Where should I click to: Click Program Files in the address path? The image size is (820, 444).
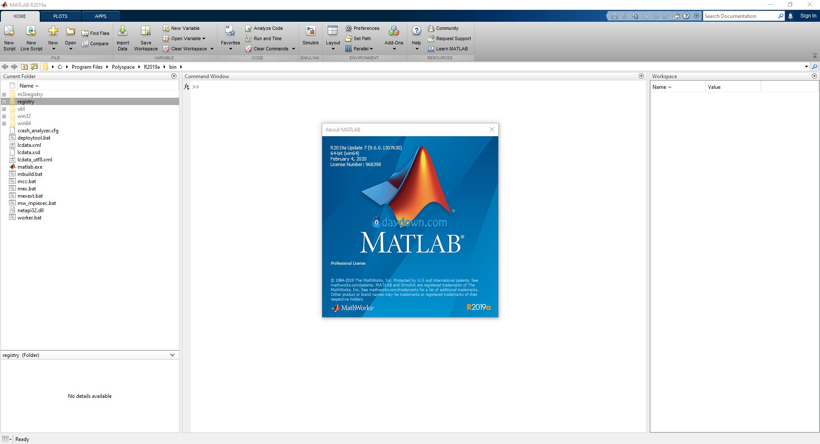coord(87,67)
